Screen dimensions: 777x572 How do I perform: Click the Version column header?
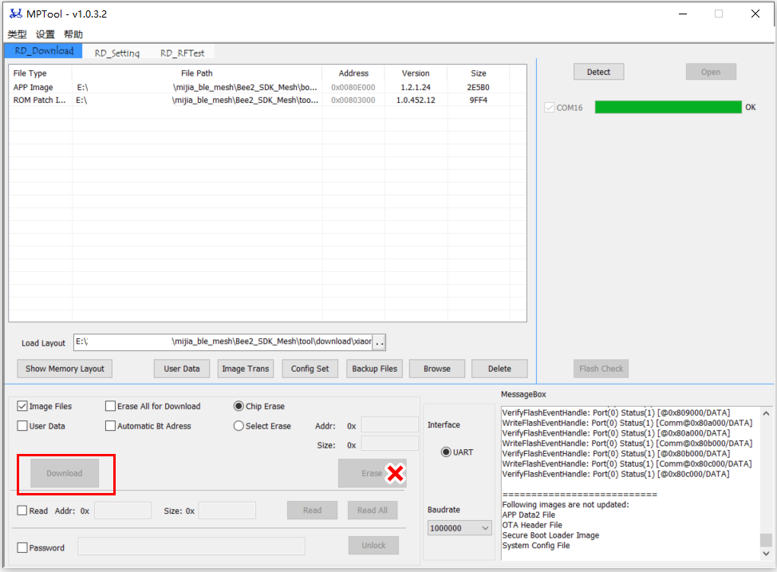(x=416, y=73)
